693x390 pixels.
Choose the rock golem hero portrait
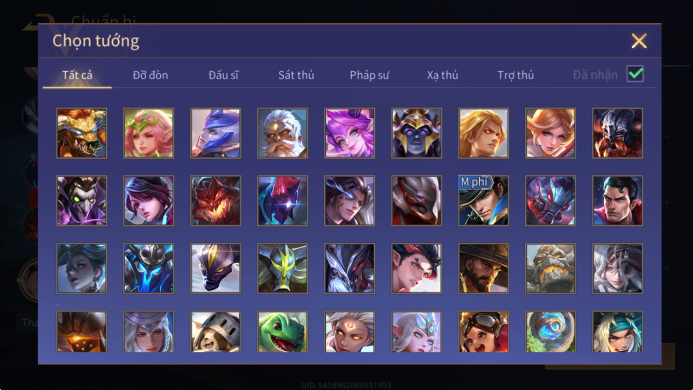click(550, 268)
